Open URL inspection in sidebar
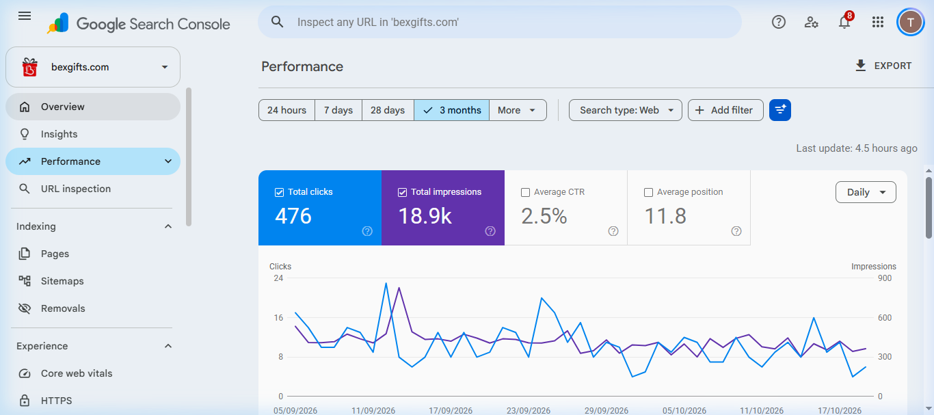This screenshot has width=934, height=415. click(x=93, y=189)
